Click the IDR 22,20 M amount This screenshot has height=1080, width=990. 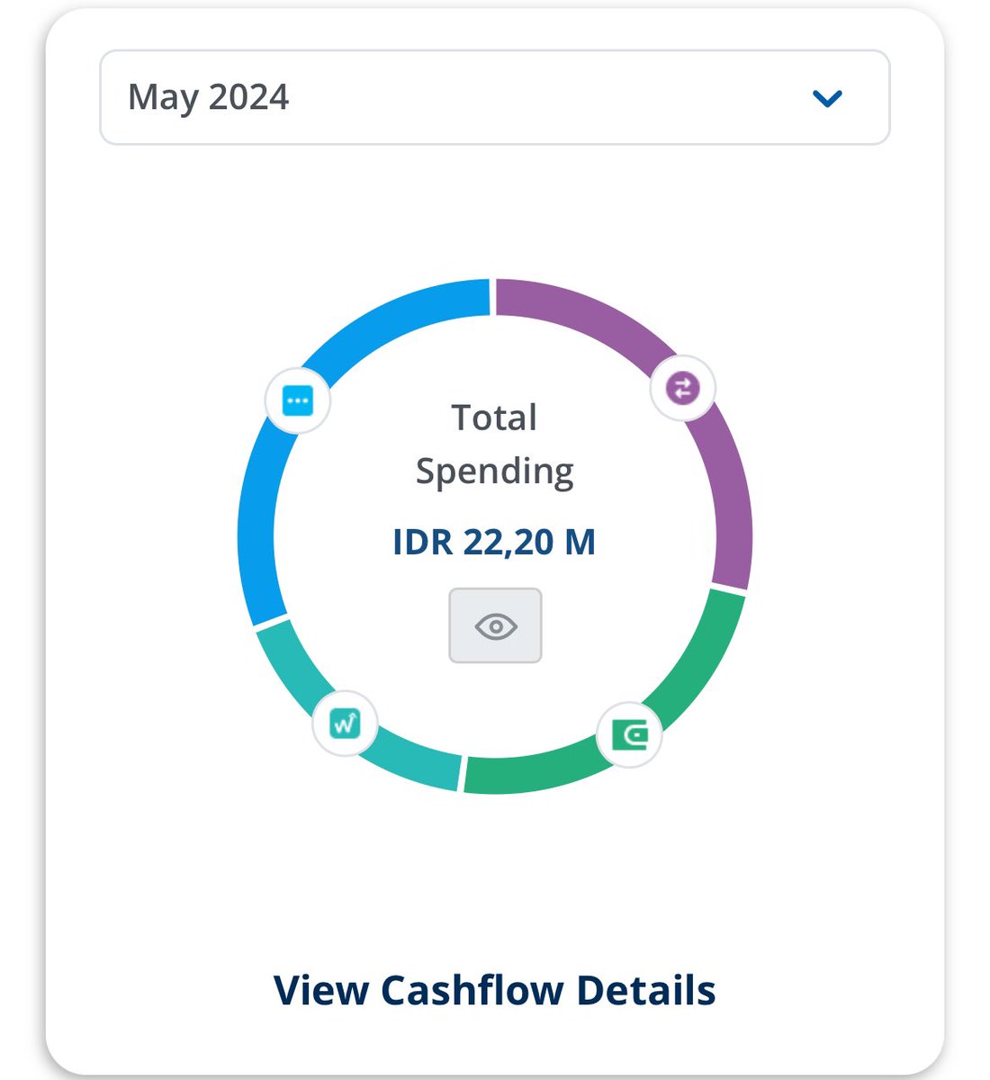click(x=494, y=542)
